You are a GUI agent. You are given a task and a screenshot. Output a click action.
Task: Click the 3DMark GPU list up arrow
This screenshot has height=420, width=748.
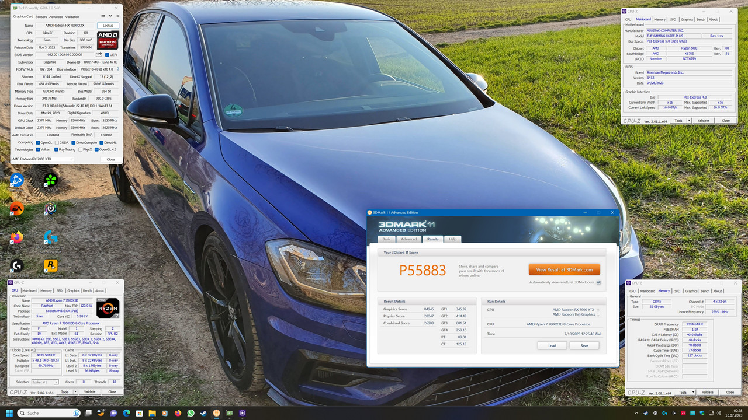point(598,310)
